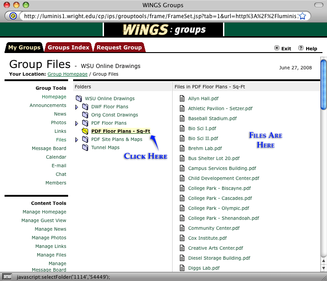Open the Request Group tab

click(x=119, y=48)
